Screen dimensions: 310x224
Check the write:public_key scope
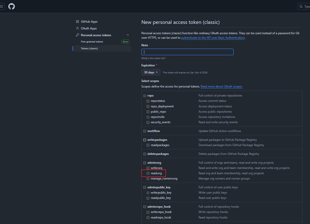(x=148, y=193)
